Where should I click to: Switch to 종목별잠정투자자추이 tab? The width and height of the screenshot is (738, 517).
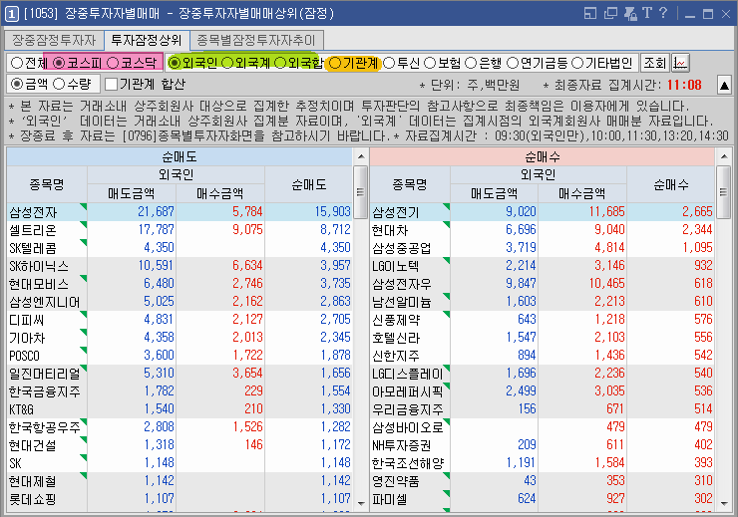tap(257, 41)
